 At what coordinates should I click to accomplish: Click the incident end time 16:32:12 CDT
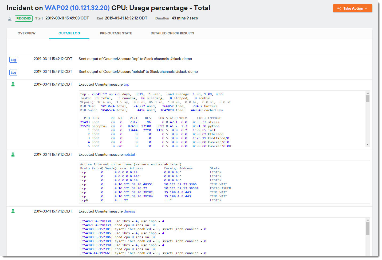point(126,18)
